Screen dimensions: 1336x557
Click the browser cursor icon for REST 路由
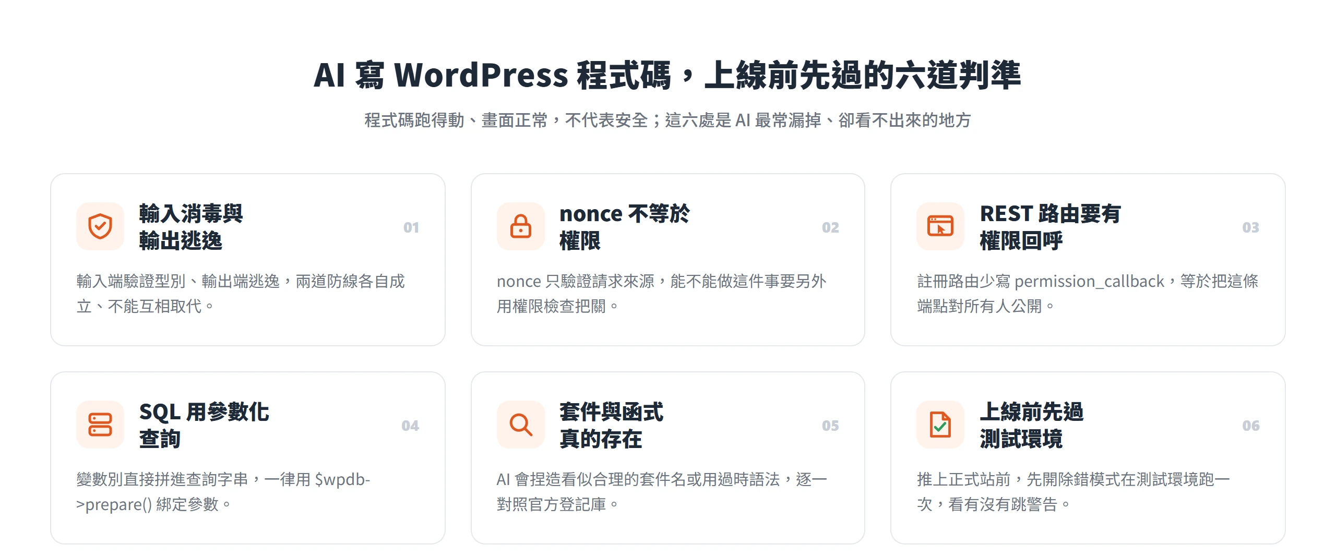tap(940, 226)
